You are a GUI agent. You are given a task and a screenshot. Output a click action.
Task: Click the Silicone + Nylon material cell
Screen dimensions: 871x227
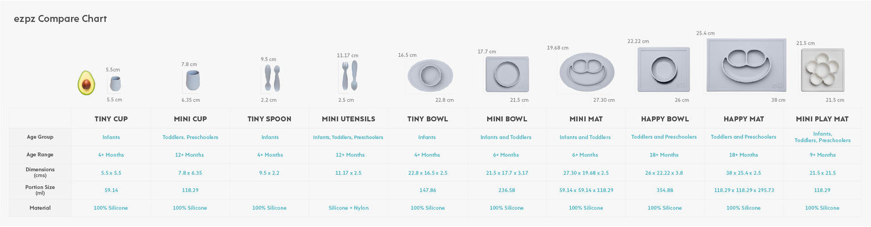(x=348, y=208)
